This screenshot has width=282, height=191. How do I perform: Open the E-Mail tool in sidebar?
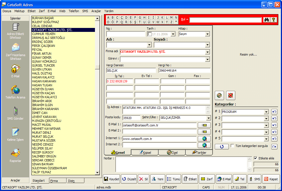16,71
